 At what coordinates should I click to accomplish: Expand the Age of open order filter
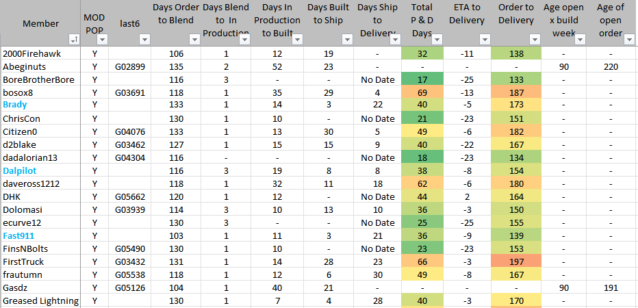pyautogui.click(x=628, y=40)
